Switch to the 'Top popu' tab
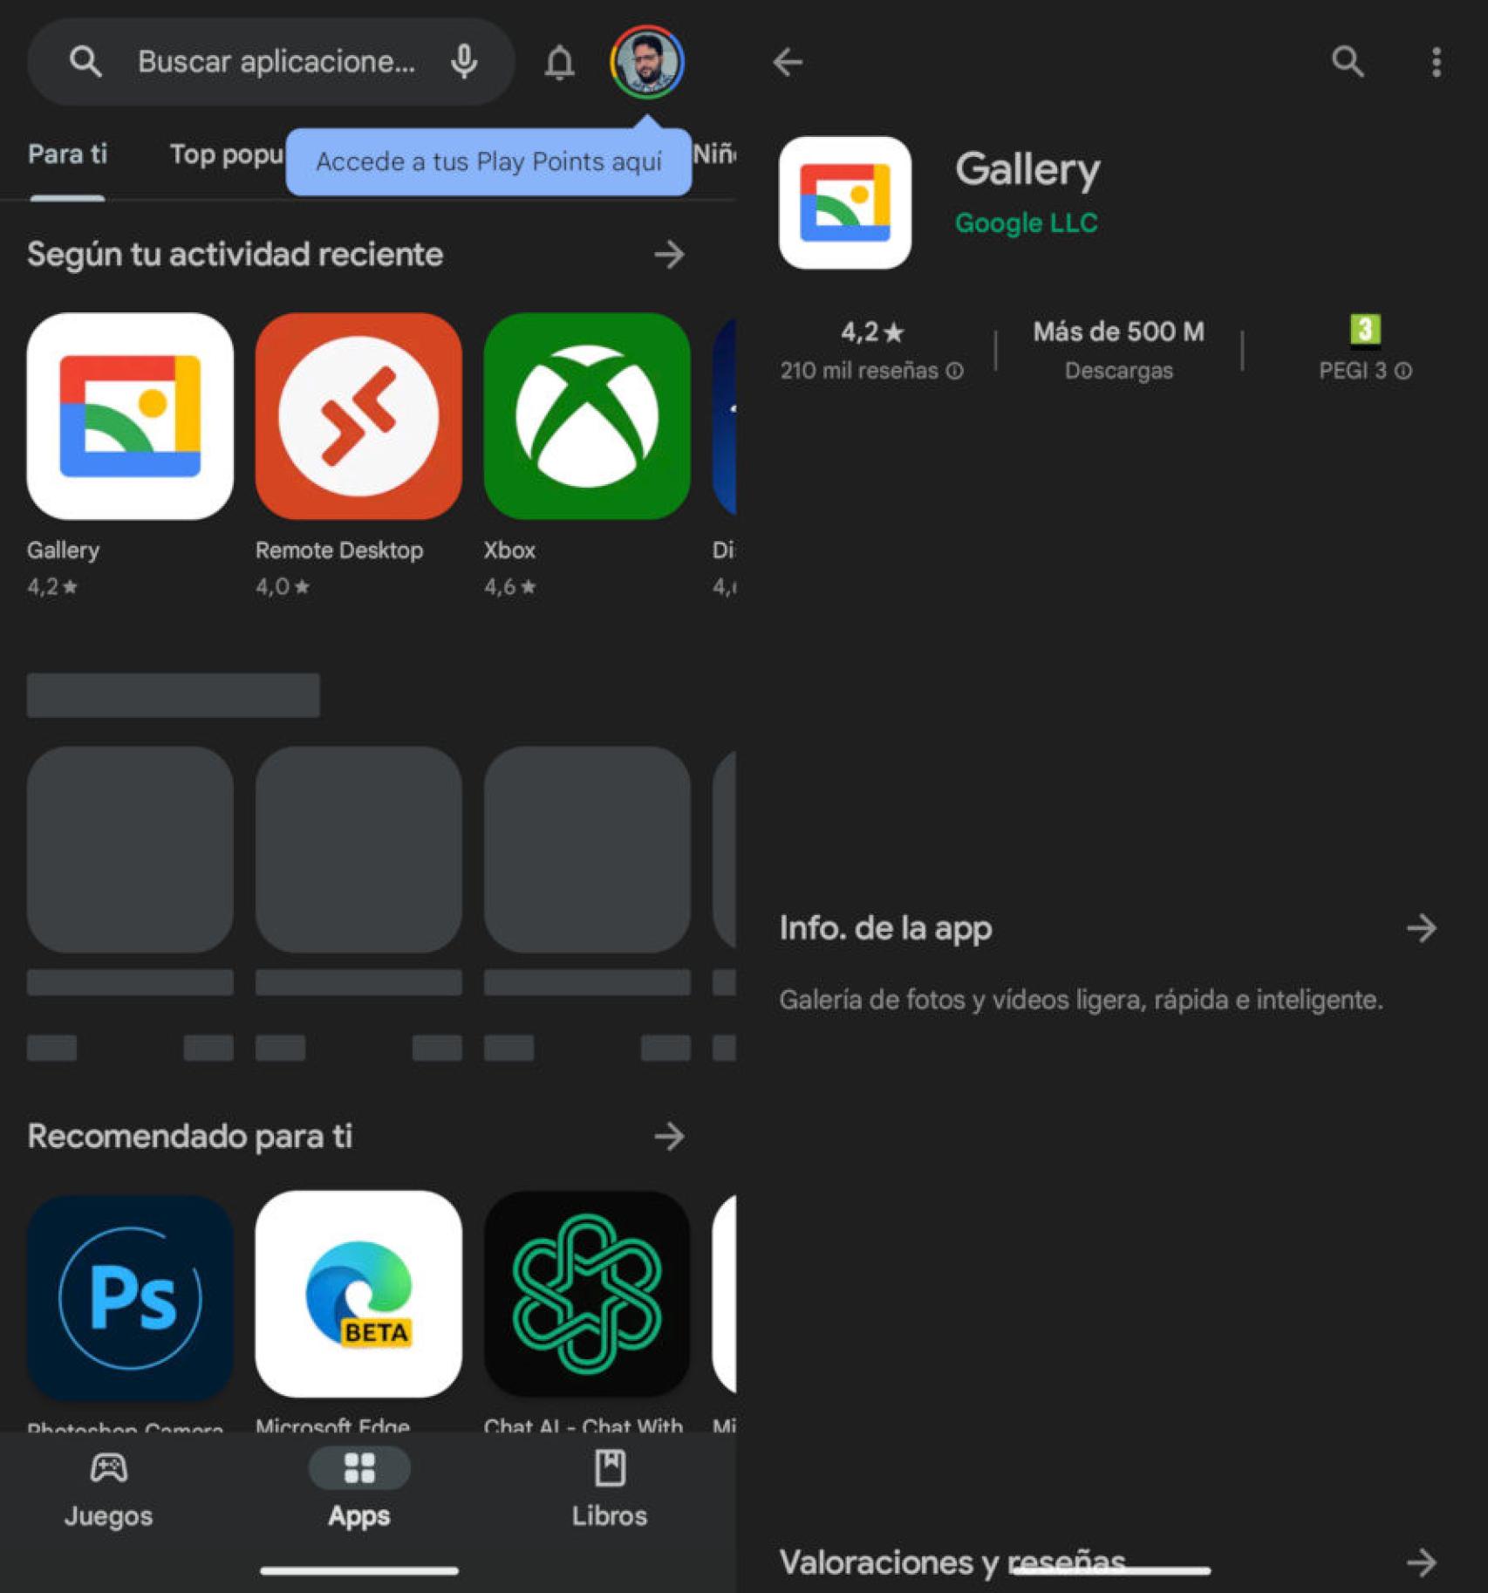Screen dimensions: 1488x1593 point(226,154)
